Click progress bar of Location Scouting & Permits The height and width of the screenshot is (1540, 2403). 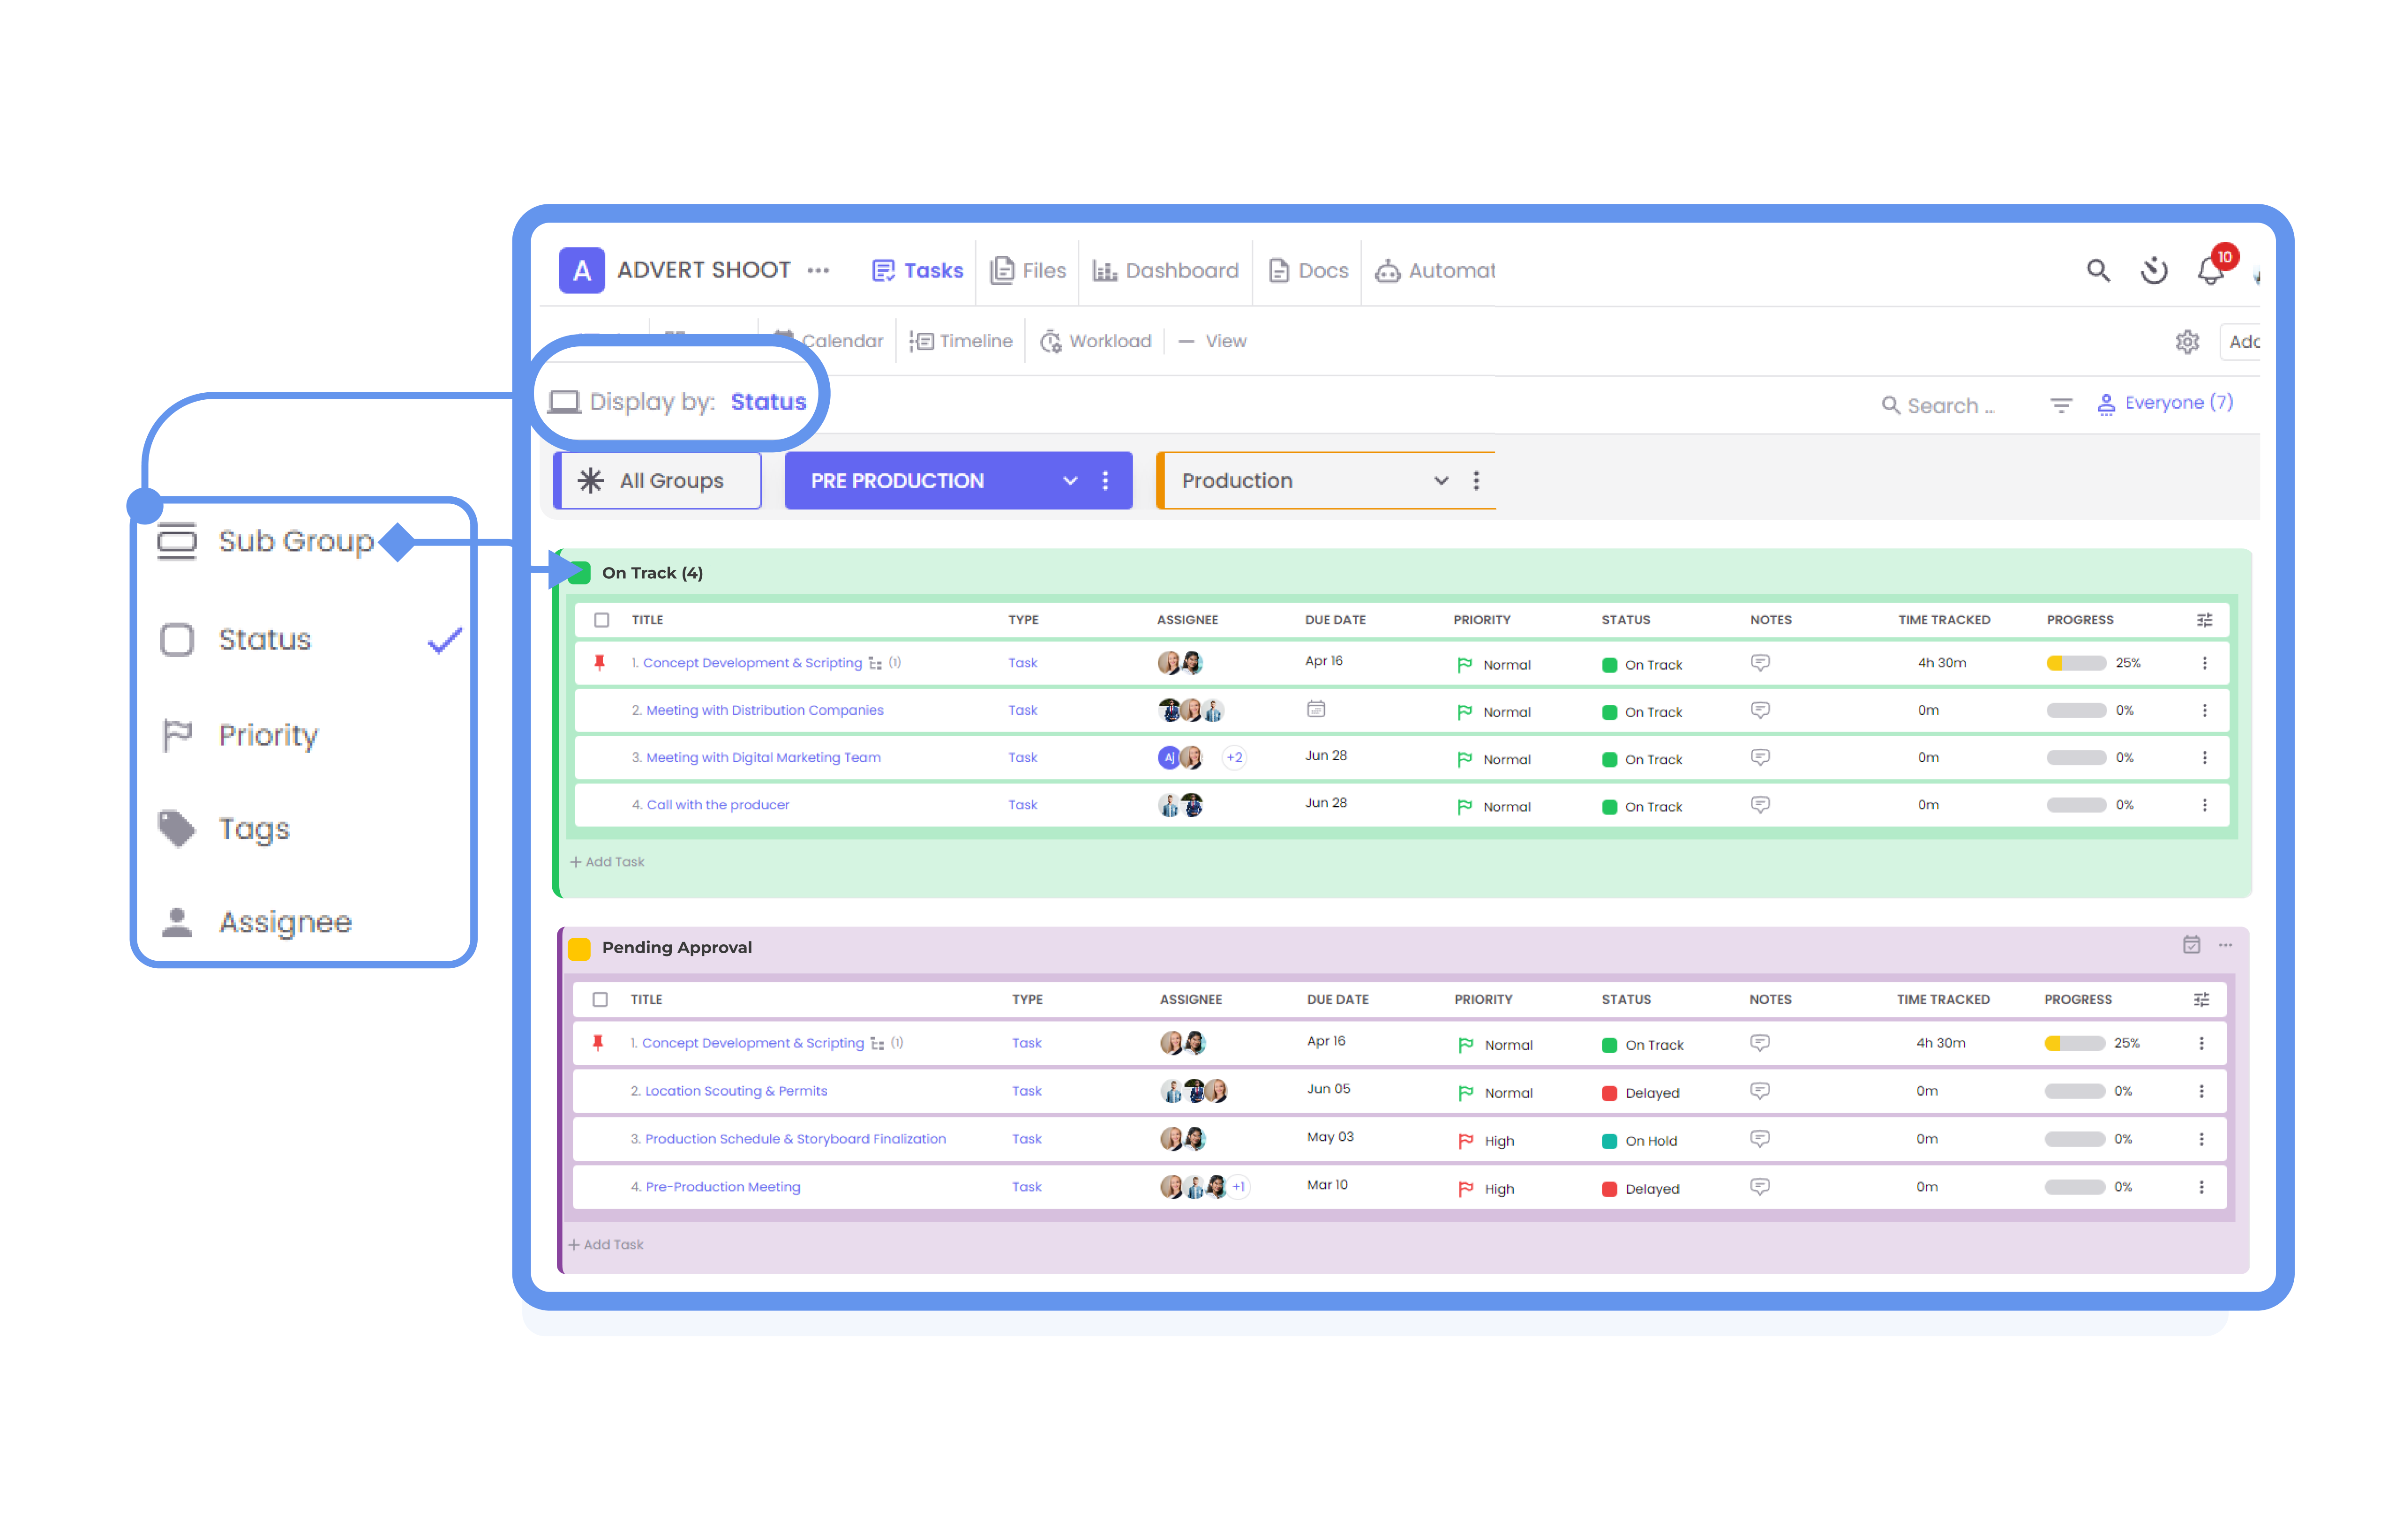coord(2074,1091)
